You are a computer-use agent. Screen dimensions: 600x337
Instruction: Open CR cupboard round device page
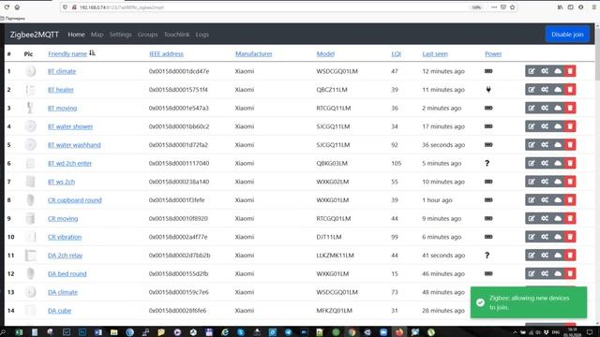click(x=75, y=200)
